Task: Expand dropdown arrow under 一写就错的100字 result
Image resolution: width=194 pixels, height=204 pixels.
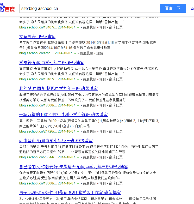Action: [78, 132]
